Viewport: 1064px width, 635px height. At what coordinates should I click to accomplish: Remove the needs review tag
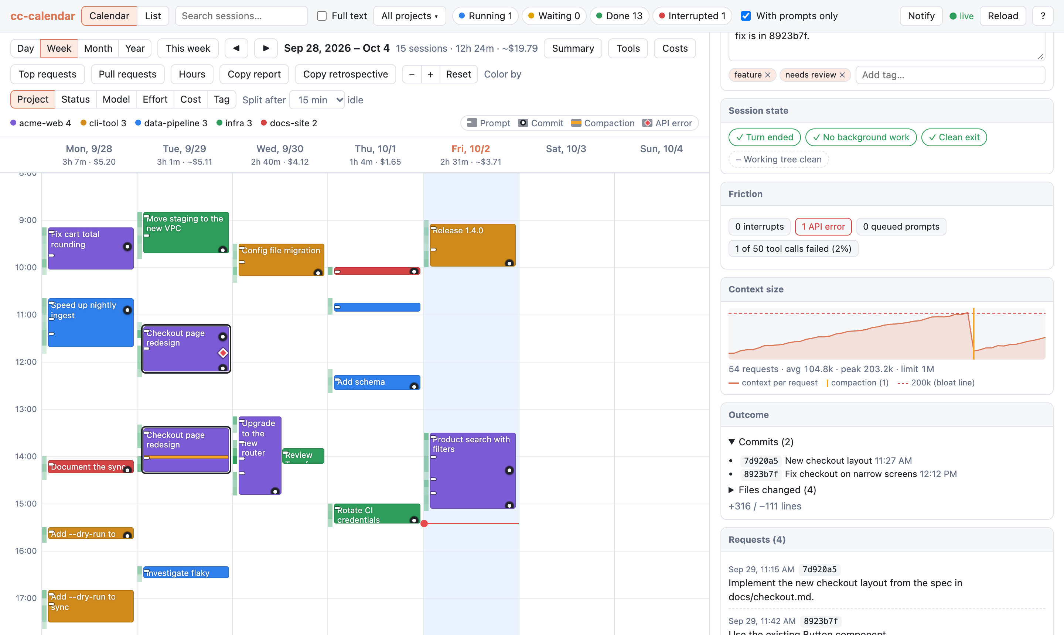coord(842,75)
